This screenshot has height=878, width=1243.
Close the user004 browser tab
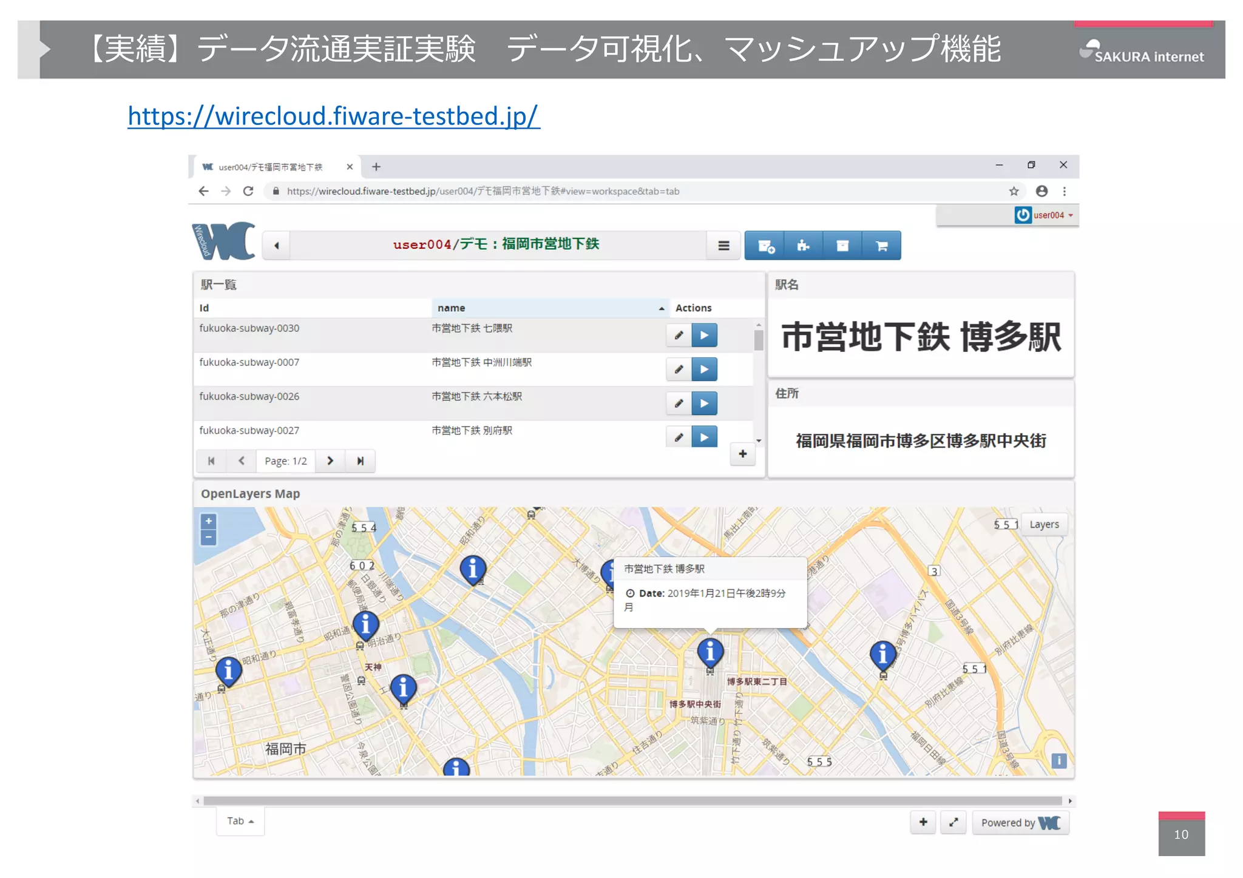[350, 167]
